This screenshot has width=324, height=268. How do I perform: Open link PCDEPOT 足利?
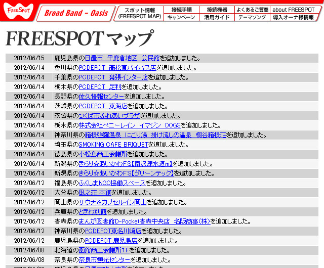point(100,87)
